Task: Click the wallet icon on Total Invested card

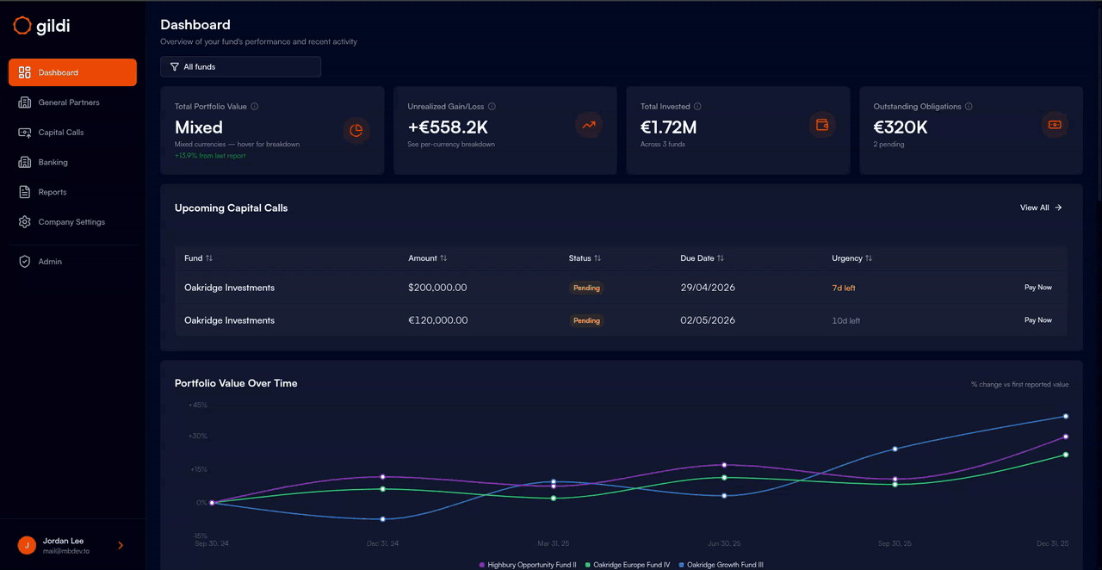Action: tap(821, 125)
